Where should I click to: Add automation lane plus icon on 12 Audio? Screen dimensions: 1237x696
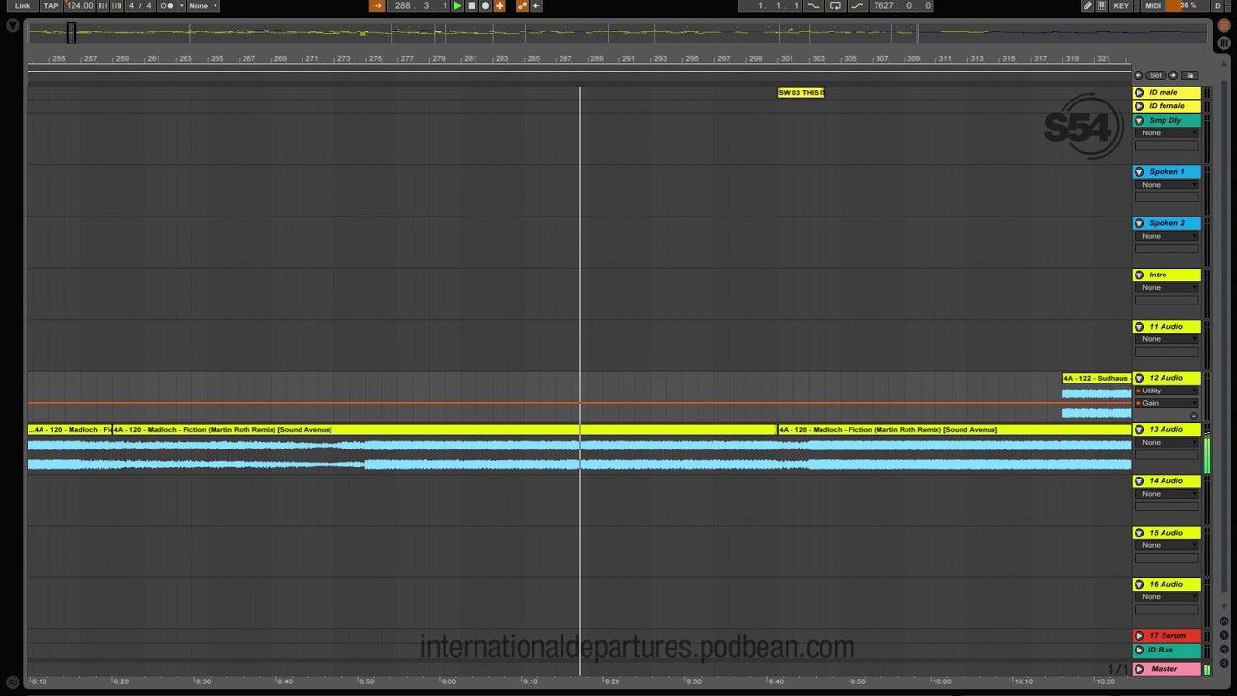1194,416
